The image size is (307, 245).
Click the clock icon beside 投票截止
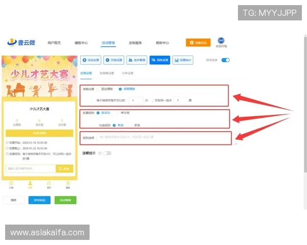(x=7, y=149)
